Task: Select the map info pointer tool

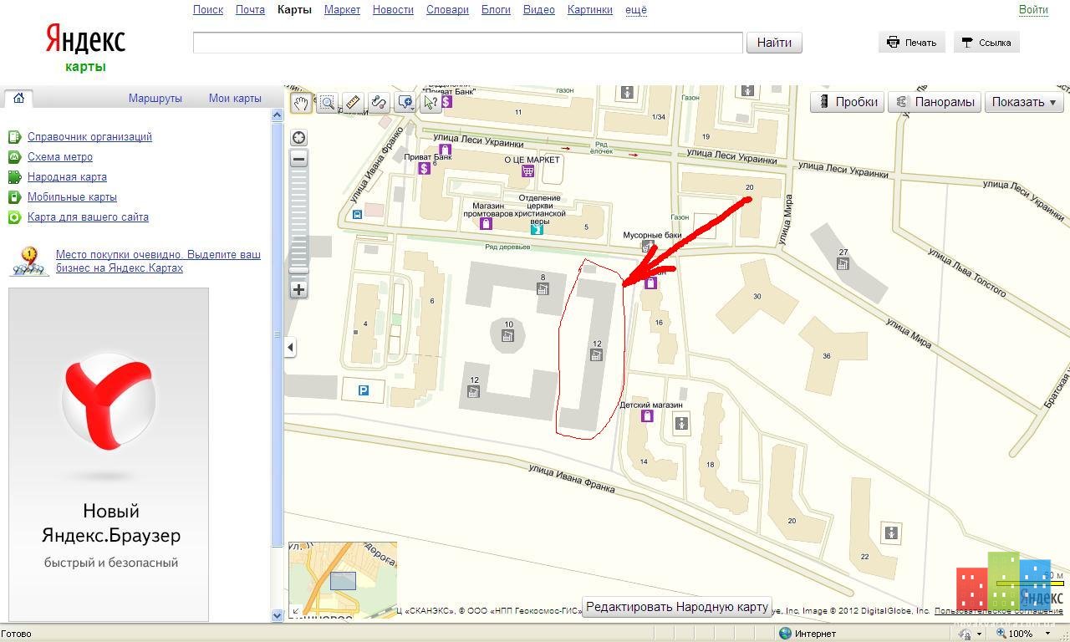Action: coord(431,103)
